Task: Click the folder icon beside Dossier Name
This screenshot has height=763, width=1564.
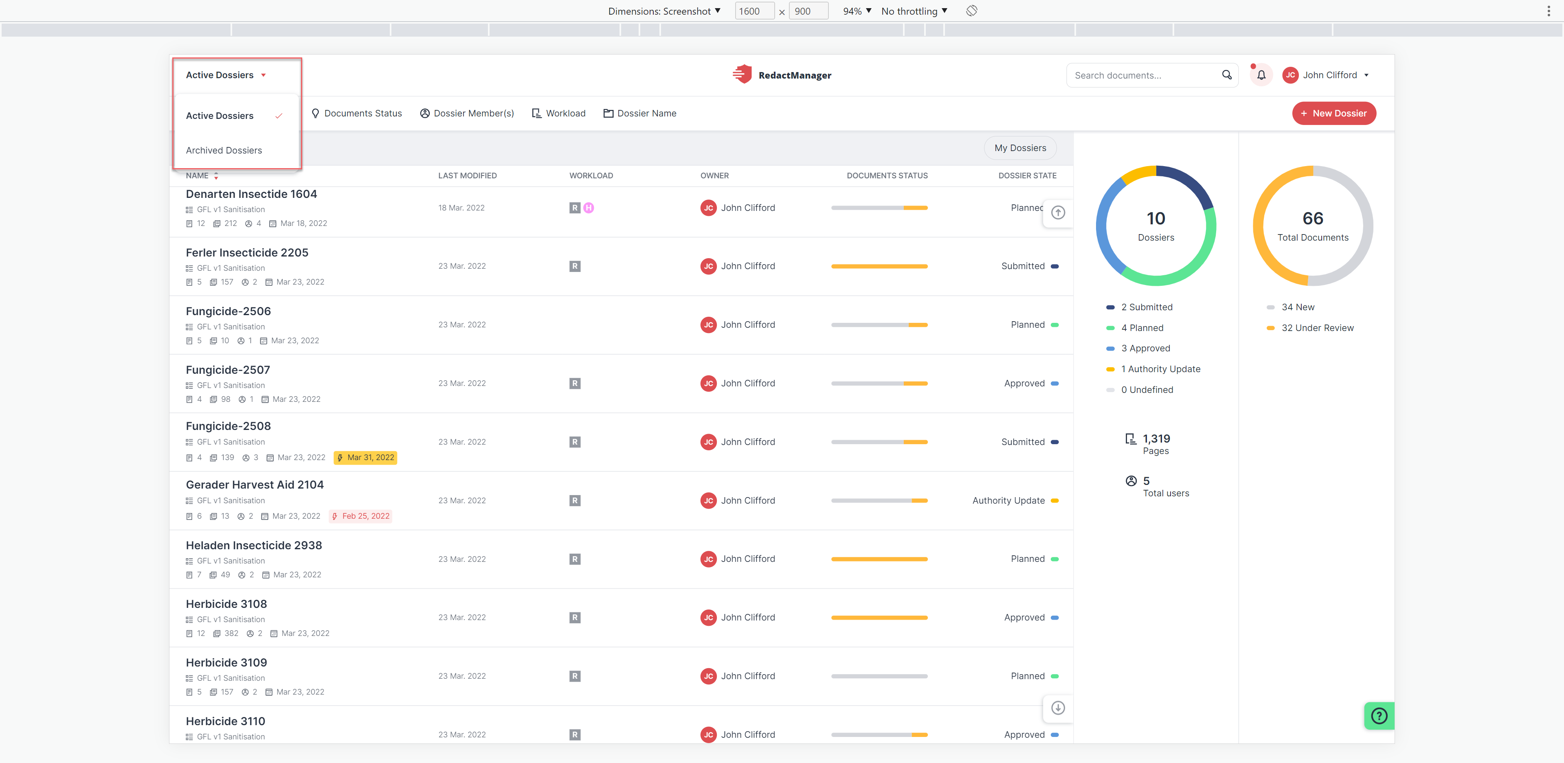Action: [608, 114]
